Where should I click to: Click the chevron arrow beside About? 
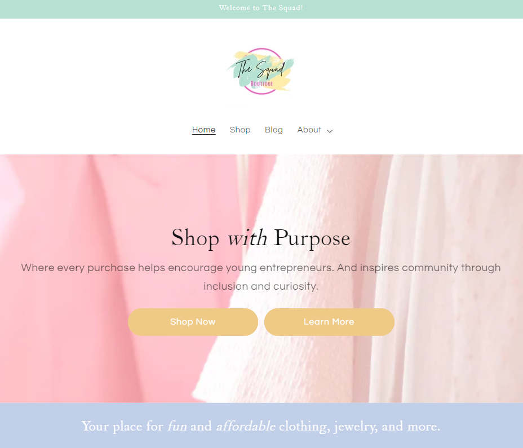pyautogui.click(x=330, y=131)
